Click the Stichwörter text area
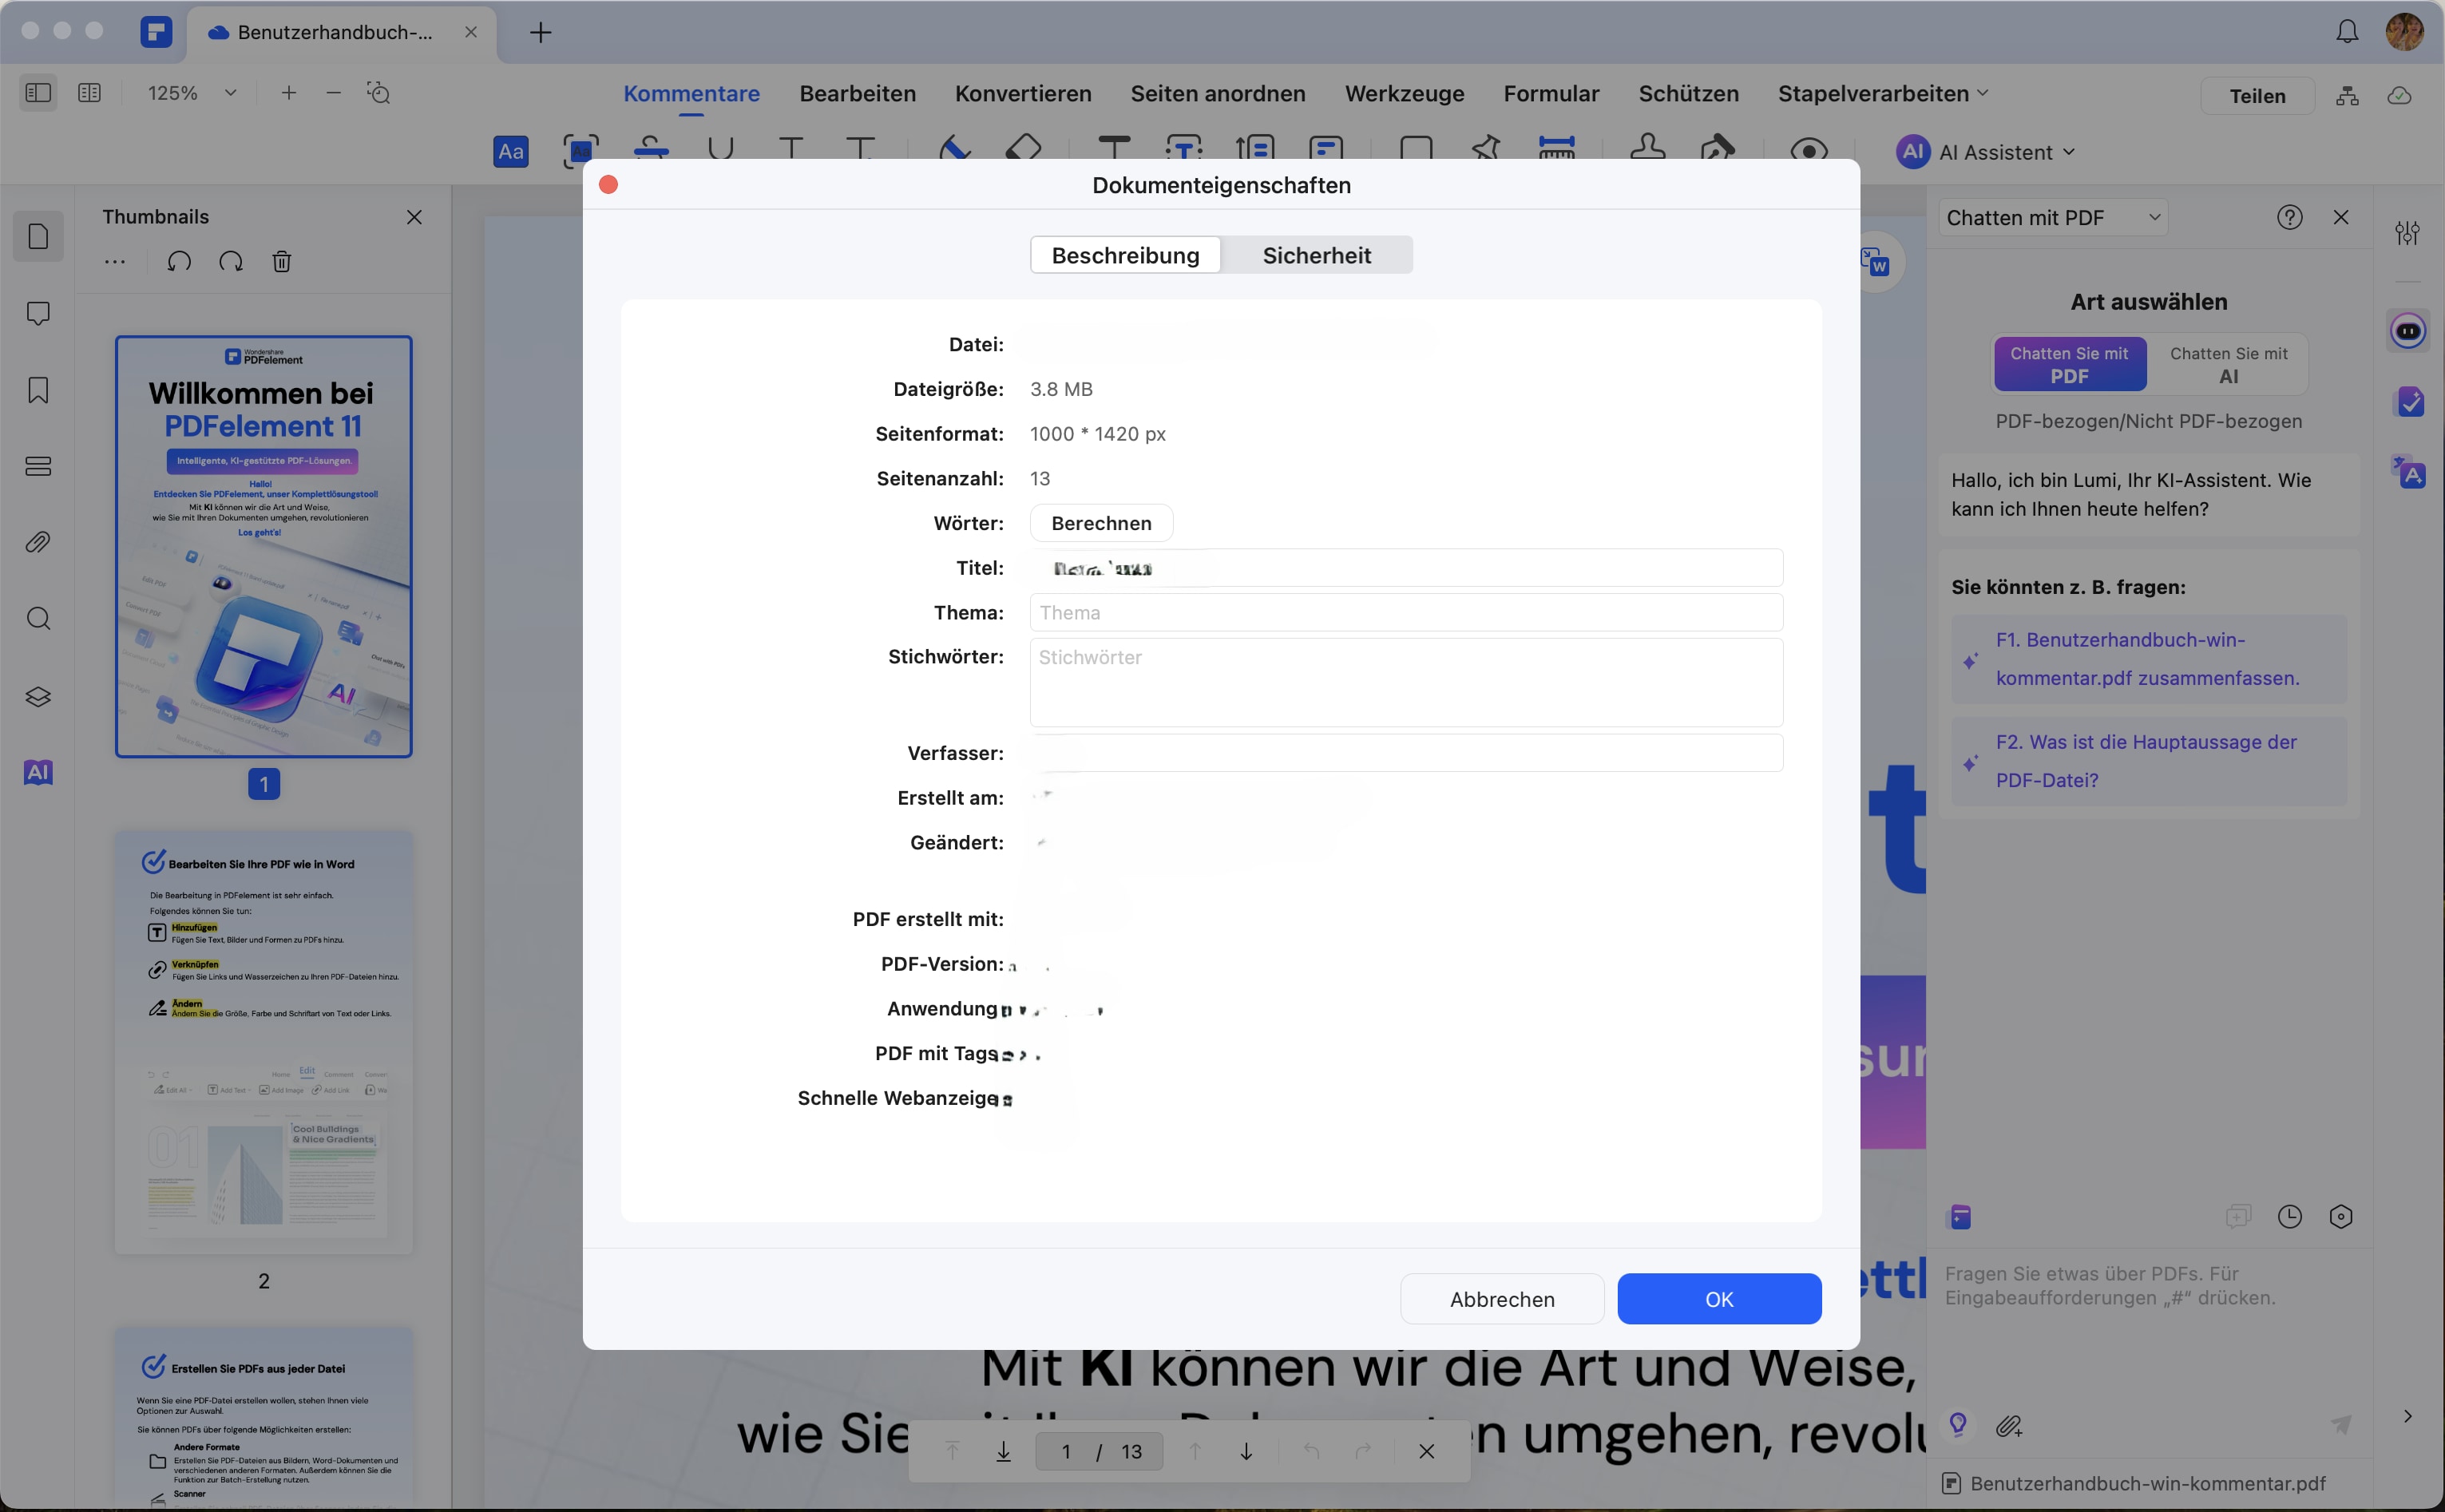Viewport: 2445px width, 1512px height. pyautogui.click(x=1406, y=683)
